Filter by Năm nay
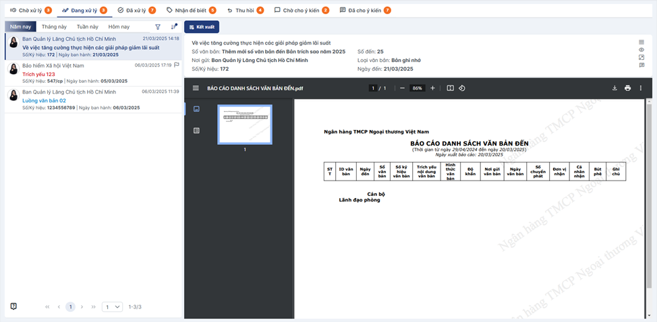The width and height of the screenshot is (657, 322). (20, 27)
